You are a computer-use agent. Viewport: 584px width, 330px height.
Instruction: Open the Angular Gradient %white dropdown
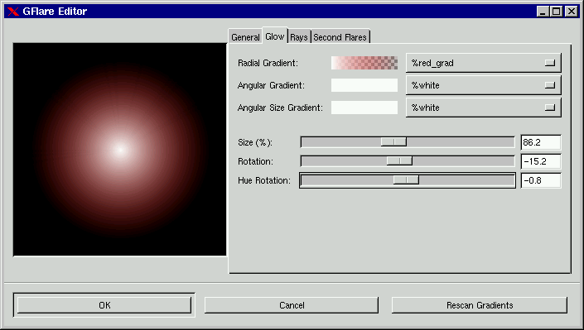tap(484, 85)
